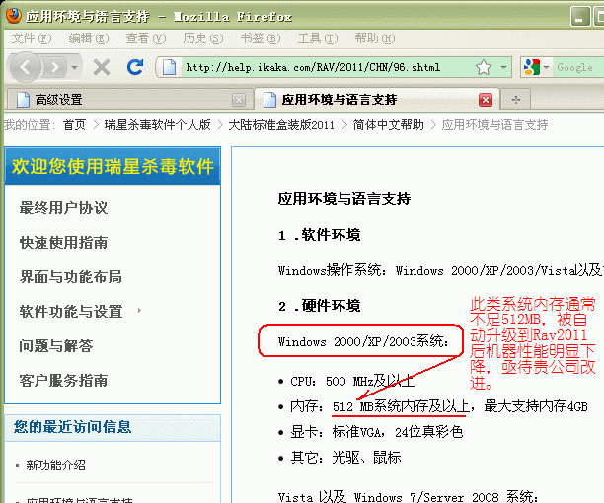604x503 pixels.
Task: Open the search engine selector dropdown arrow
Action: (546, 67)
